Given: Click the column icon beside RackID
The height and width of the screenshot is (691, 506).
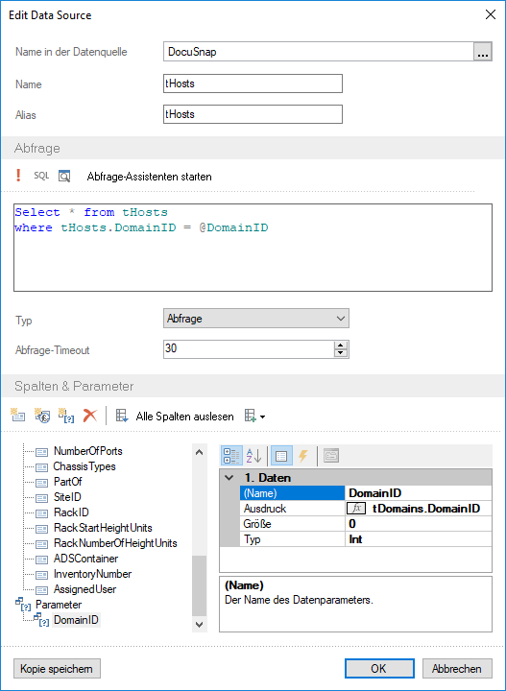Looking at the screenshot, I should tap(42, 513).
